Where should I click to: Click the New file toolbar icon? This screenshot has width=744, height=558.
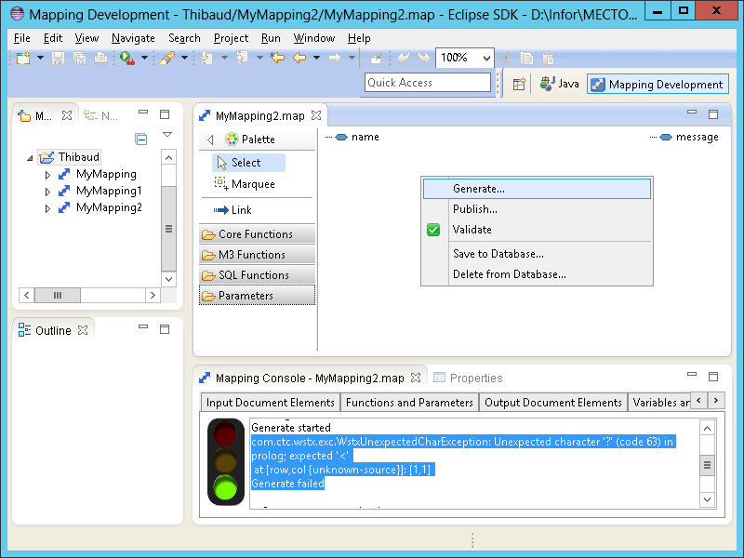22,58
